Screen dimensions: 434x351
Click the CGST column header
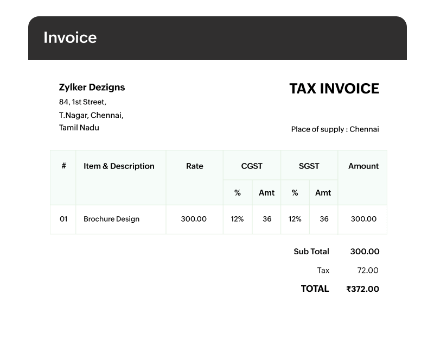point(252,166)
